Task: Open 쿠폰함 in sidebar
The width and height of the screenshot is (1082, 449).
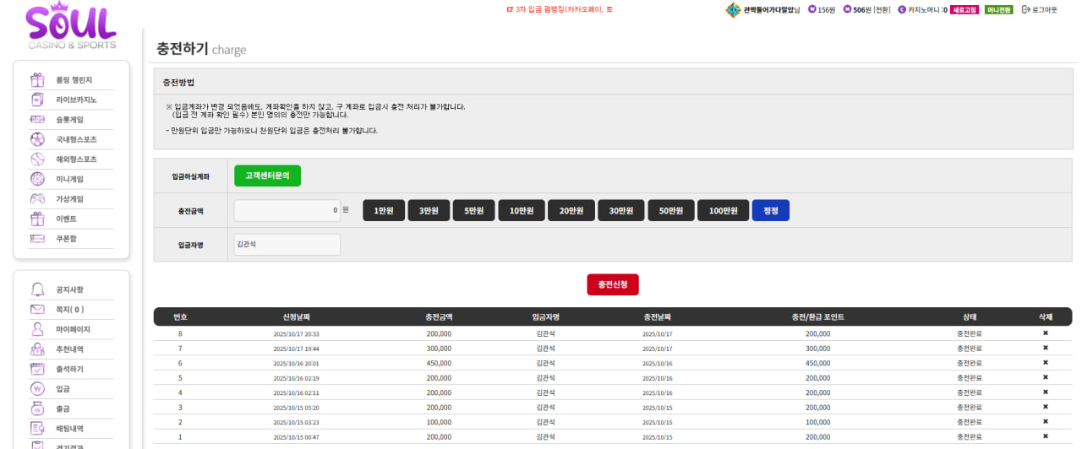Action: (66, 239)
